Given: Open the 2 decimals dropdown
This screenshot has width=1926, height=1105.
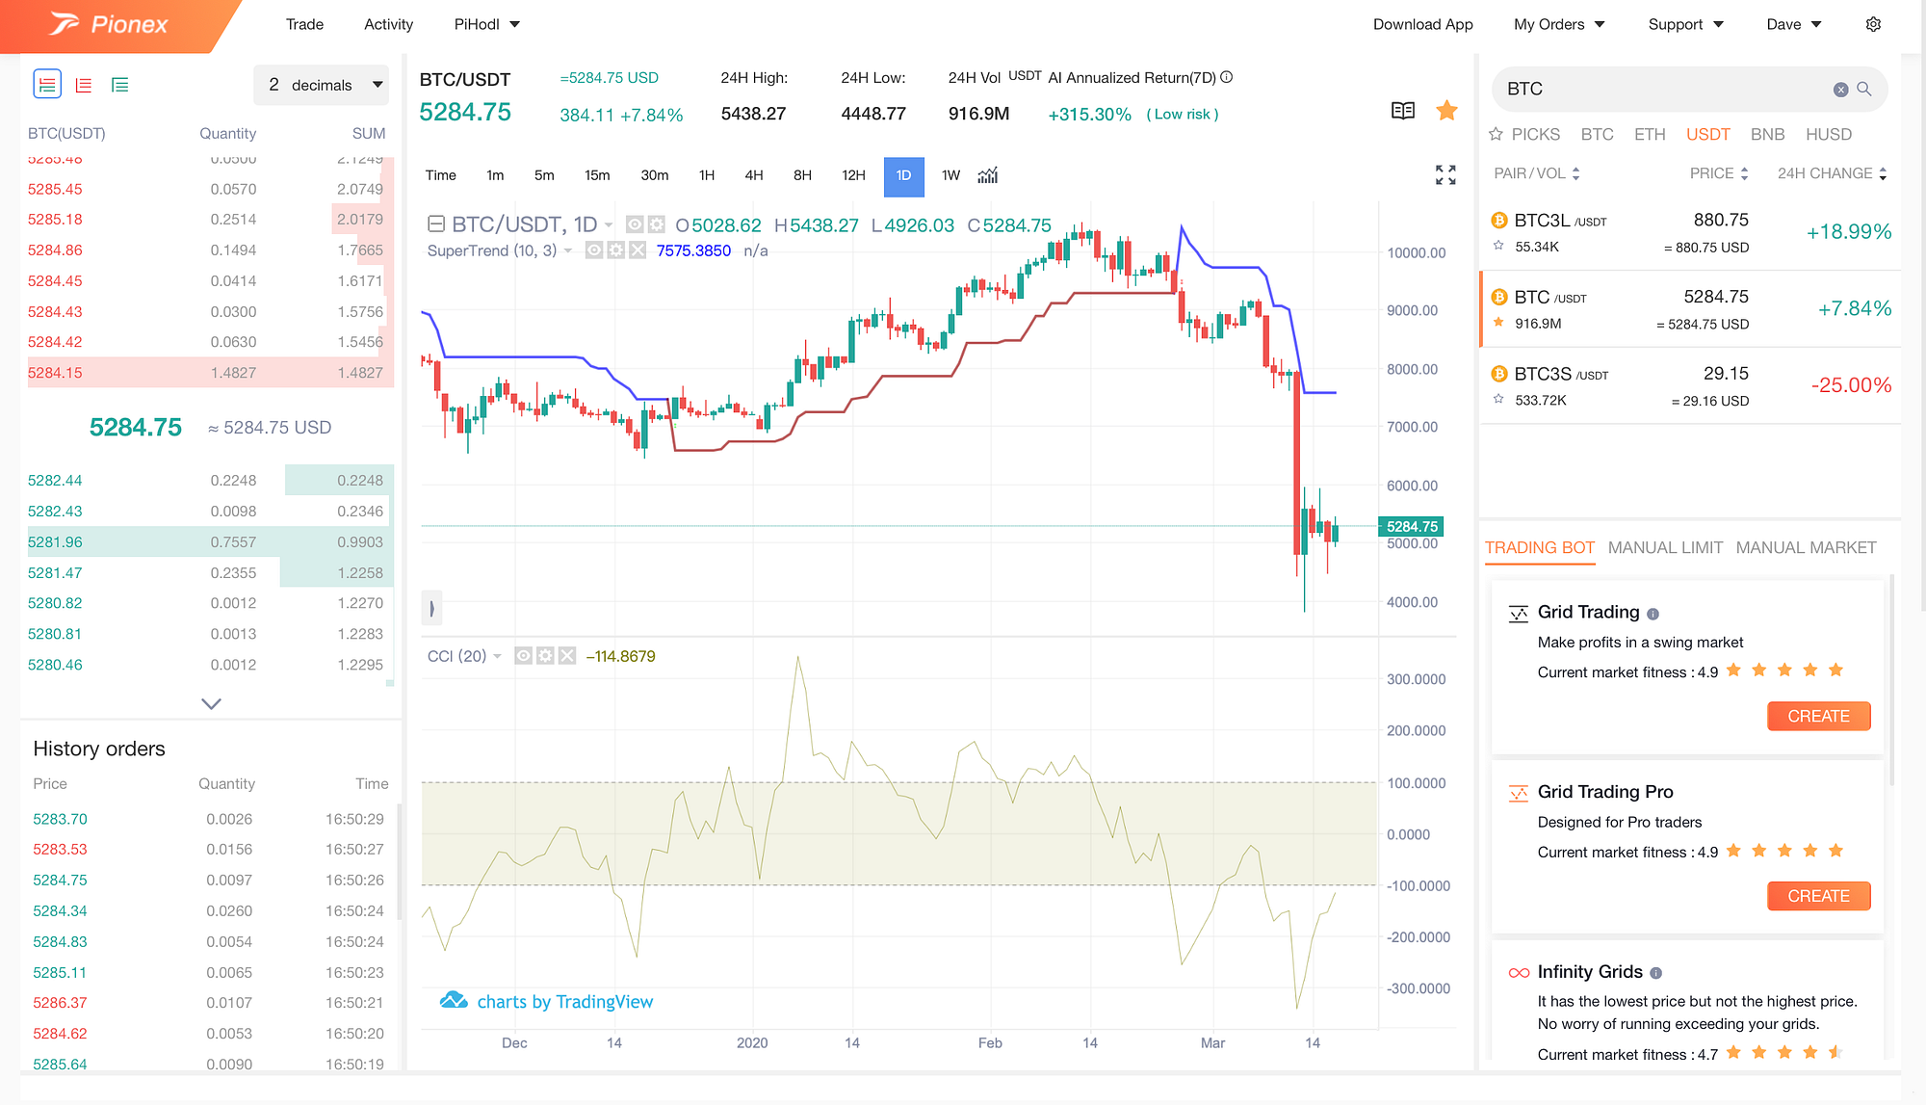Looking at the screenshot, I should (x=322, y=85).
